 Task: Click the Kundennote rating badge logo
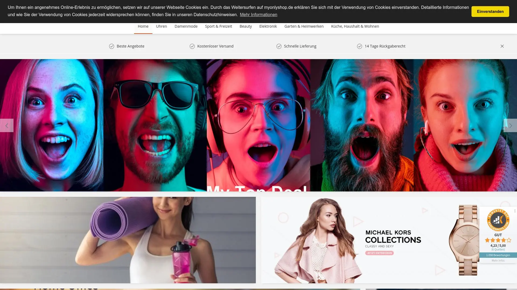point(498,220)
